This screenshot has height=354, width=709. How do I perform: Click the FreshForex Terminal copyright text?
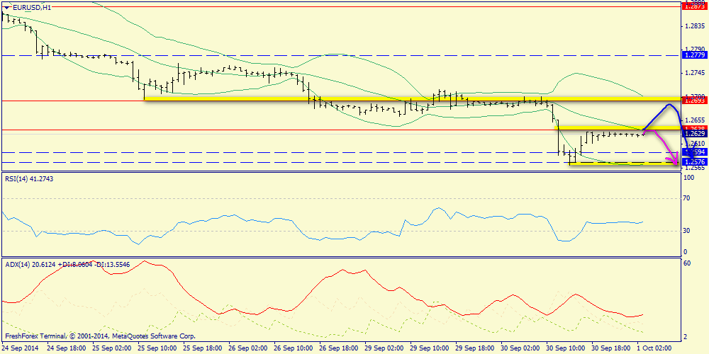pyautogui.click(x=99, y=336)
